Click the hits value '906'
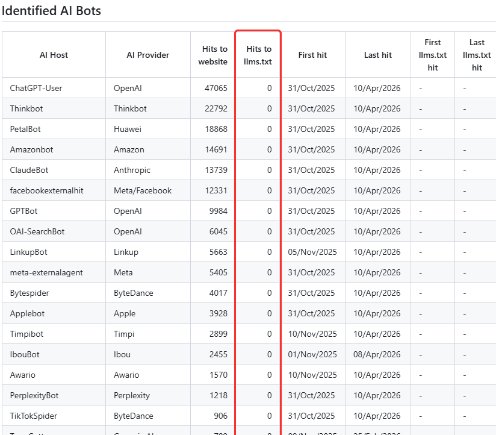This screenshot has height=435, width=496. point(220,416)
